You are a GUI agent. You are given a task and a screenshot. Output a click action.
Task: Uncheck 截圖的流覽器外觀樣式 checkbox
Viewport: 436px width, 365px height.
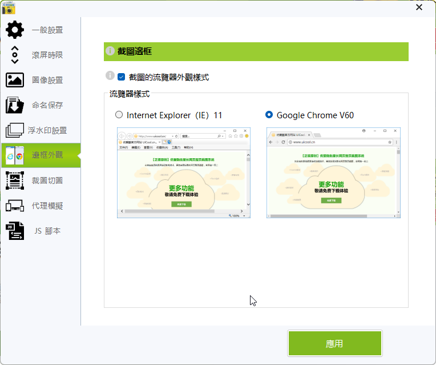coord(121,77)
